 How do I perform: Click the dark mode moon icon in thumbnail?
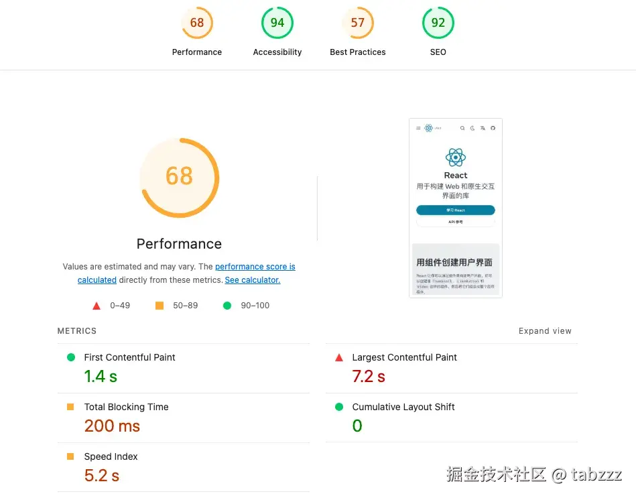click(x=472, y=128)
